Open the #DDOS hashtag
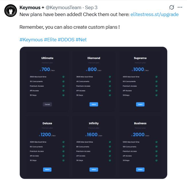 pos(66,40)
